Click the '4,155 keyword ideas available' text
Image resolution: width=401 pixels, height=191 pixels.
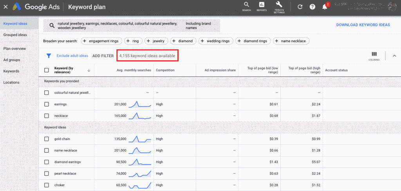(147, 56)
